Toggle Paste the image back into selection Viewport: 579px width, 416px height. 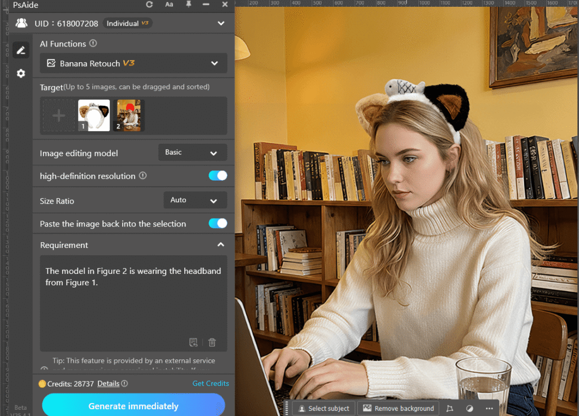point(218,224)
